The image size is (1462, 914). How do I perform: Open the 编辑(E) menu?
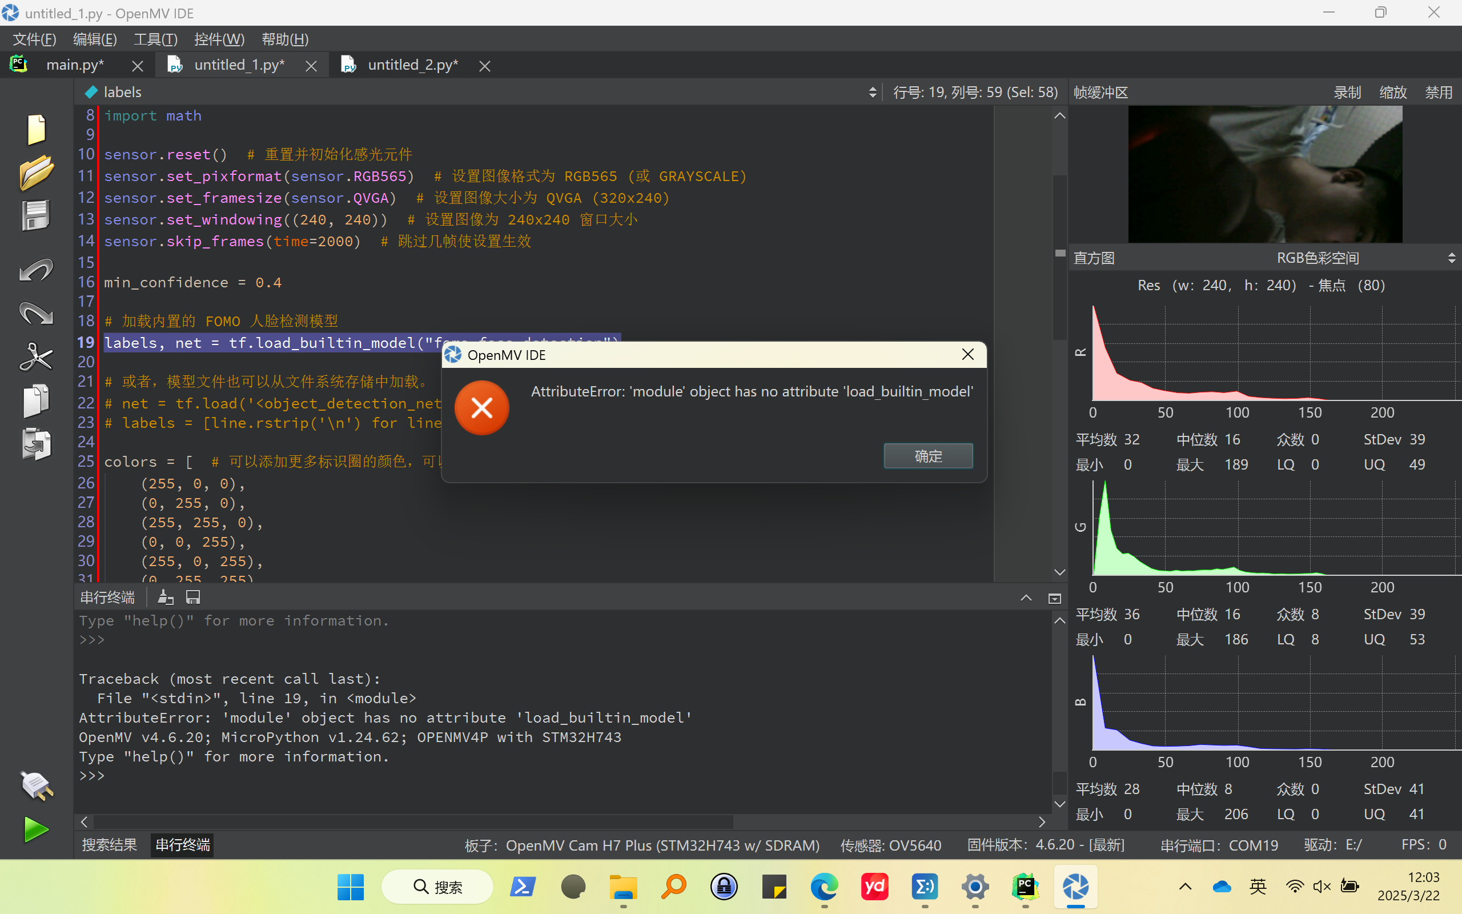click(x=95, y=39)
